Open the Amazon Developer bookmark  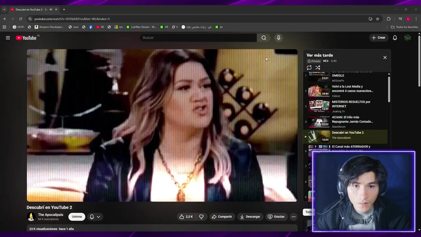point(49,27)
